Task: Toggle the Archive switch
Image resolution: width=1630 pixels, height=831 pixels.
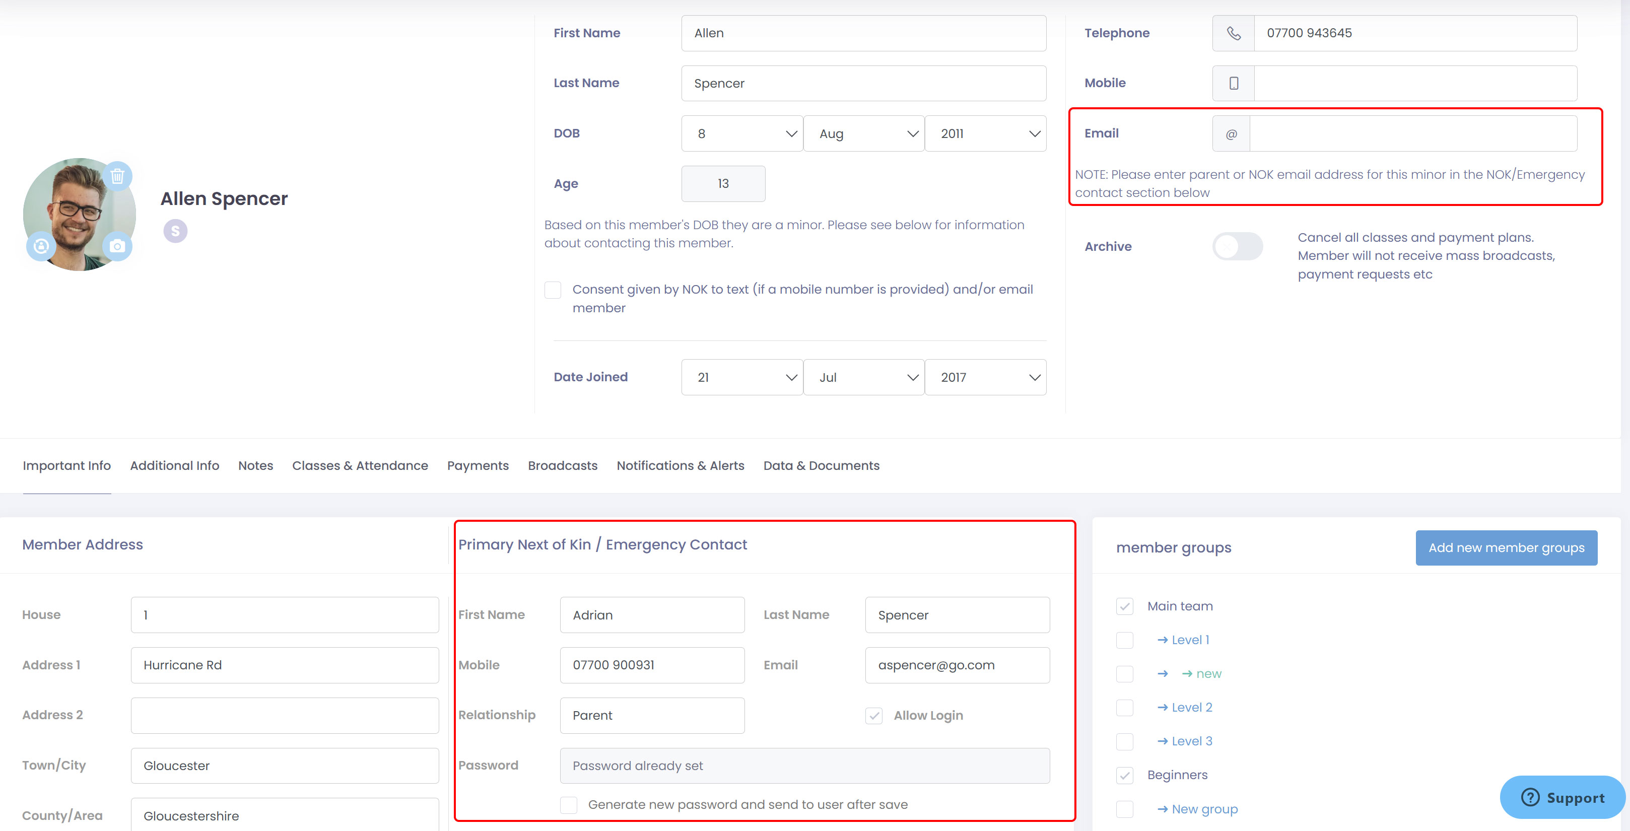Action: pyautogui.click(x=1237, y=246)
